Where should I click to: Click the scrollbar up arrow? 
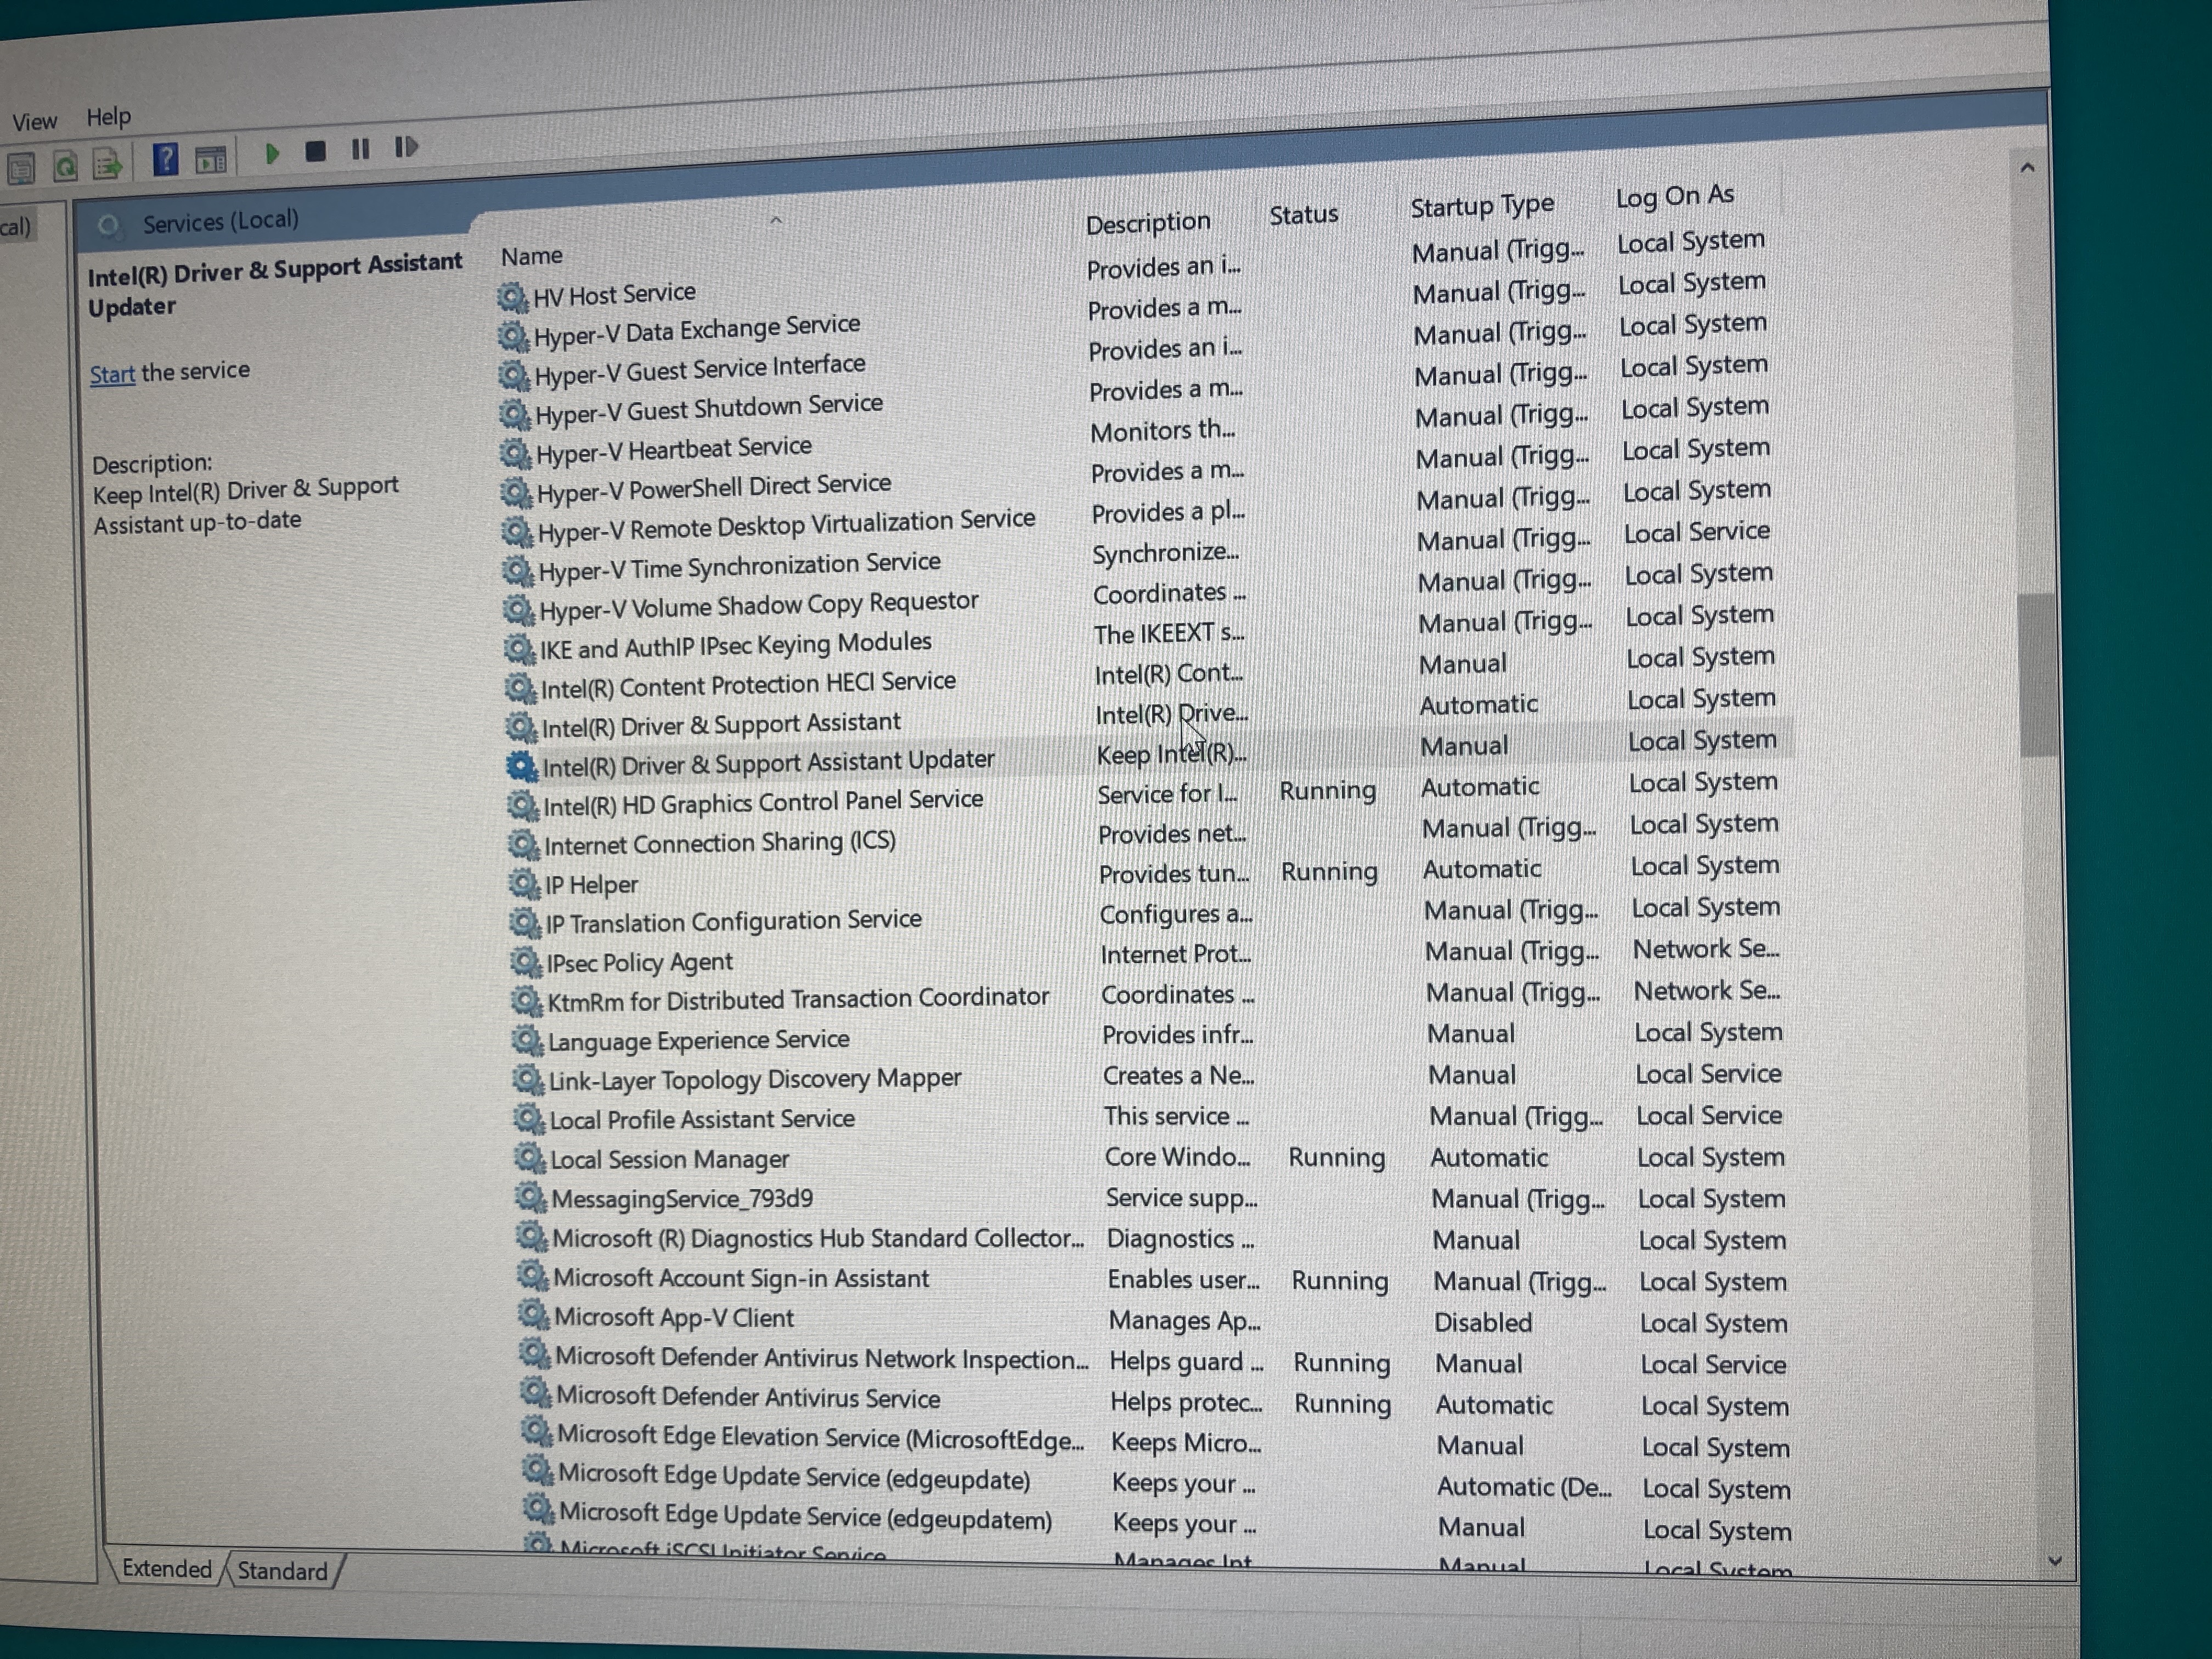2027,167
